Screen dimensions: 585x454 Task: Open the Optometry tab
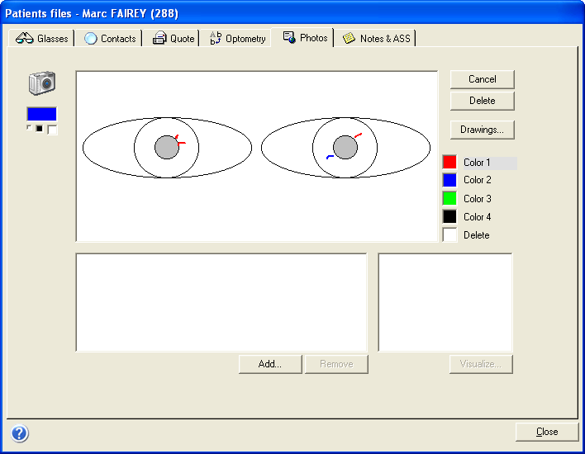[237, 39]
